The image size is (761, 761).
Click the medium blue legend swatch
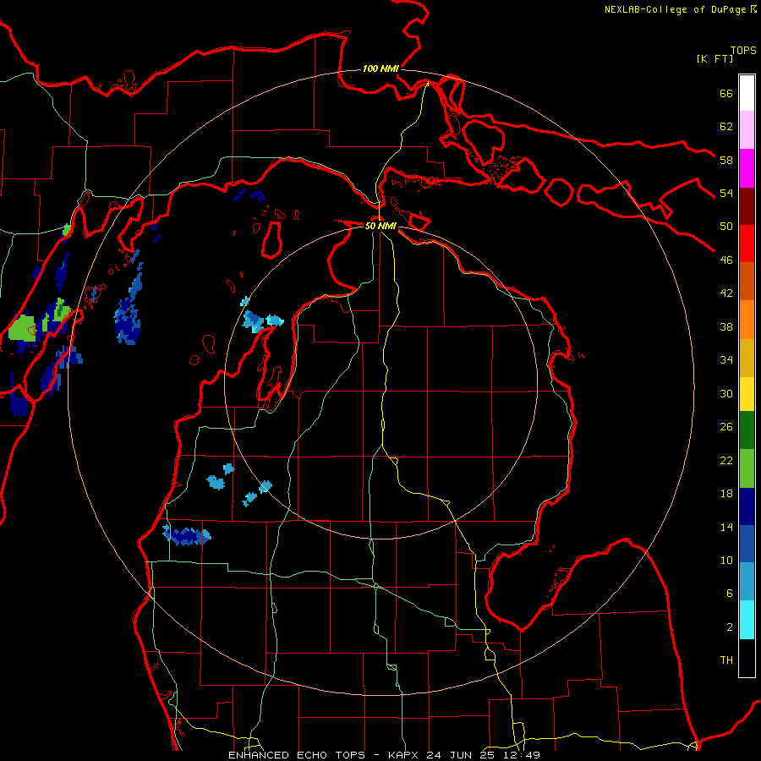coord(747,544)
